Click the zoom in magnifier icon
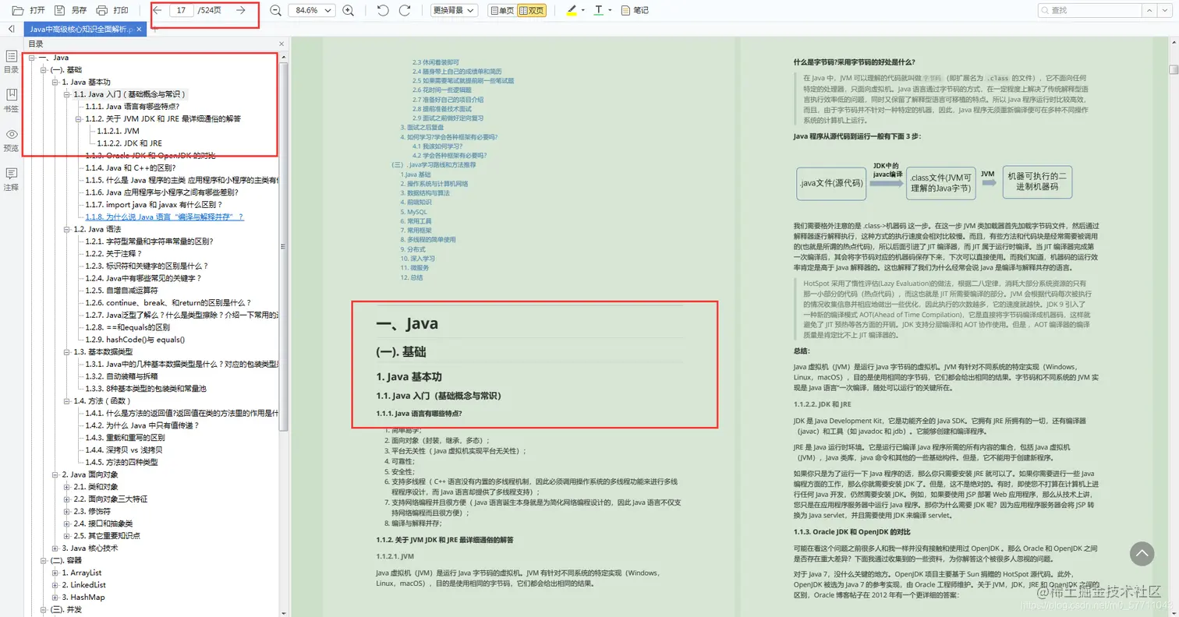The height and width of the screenshot is (617, 1179). click(349, 10)
